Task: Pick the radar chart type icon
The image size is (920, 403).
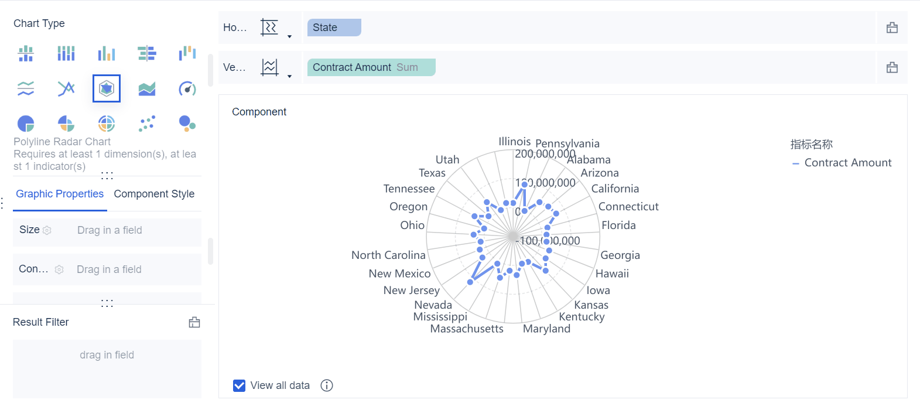Action: pyautogui.click(x=107, y=88)
